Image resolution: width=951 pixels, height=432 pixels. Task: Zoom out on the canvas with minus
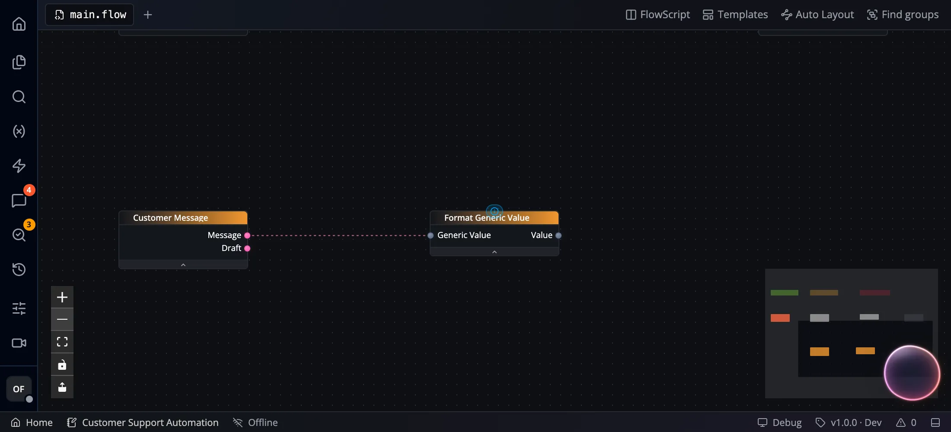point(62,320)
